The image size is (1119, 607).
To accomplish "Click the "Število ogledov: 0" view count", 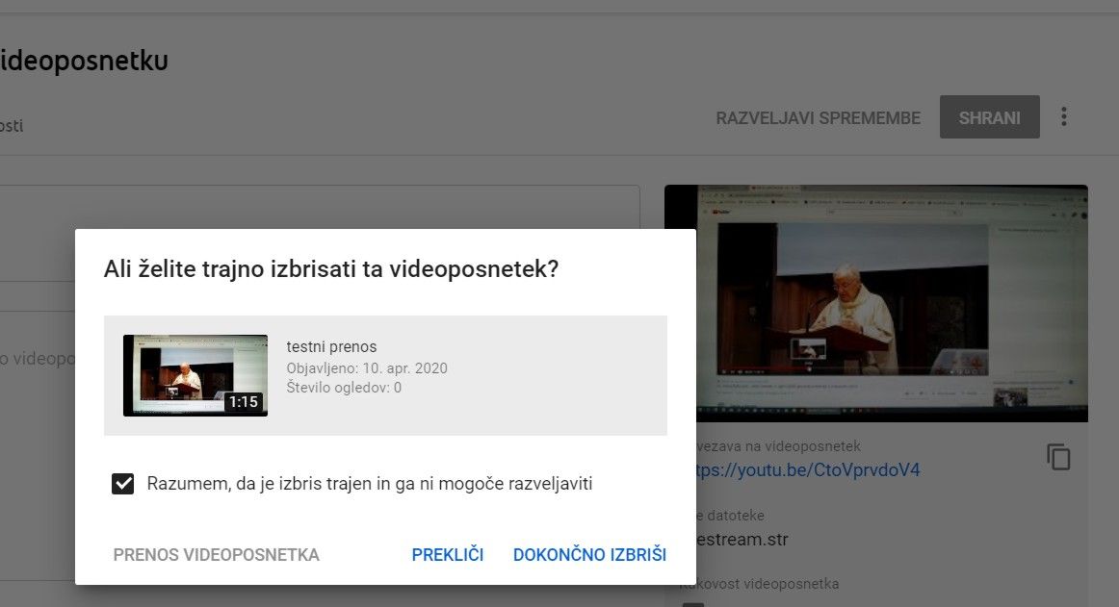I will pyautogui.click(x=344, y=388).
